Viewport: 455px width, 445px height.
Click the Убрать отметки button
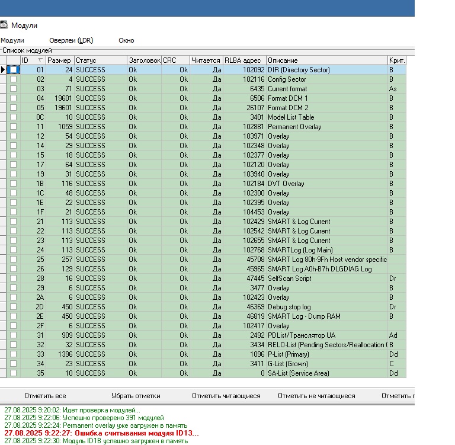[136, 396]
